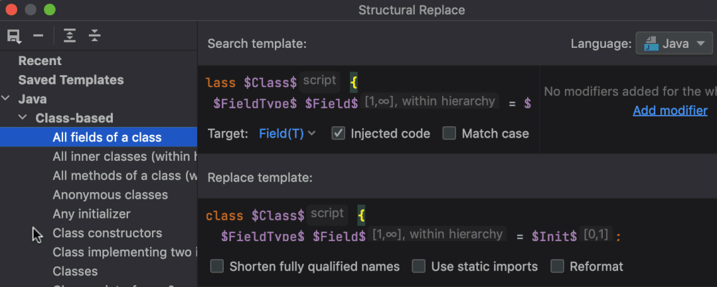Uncheck the Injected code checkbox
Viewport: 717px width, 287px height.
pos(339,134)
